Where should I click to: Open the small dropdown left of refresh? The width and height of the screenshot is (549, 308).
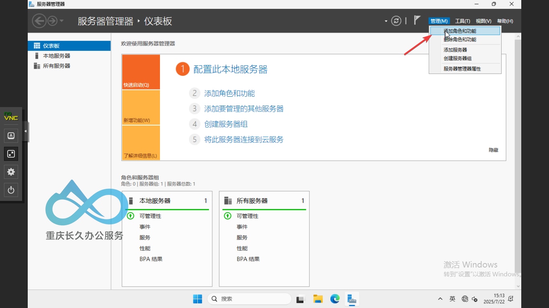coord(386,21)
